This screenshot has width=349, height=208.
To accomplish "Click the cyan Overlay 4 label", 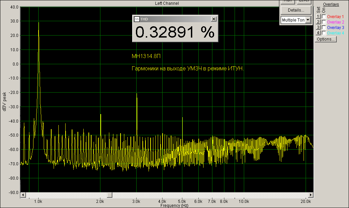I will coord(335,33).
